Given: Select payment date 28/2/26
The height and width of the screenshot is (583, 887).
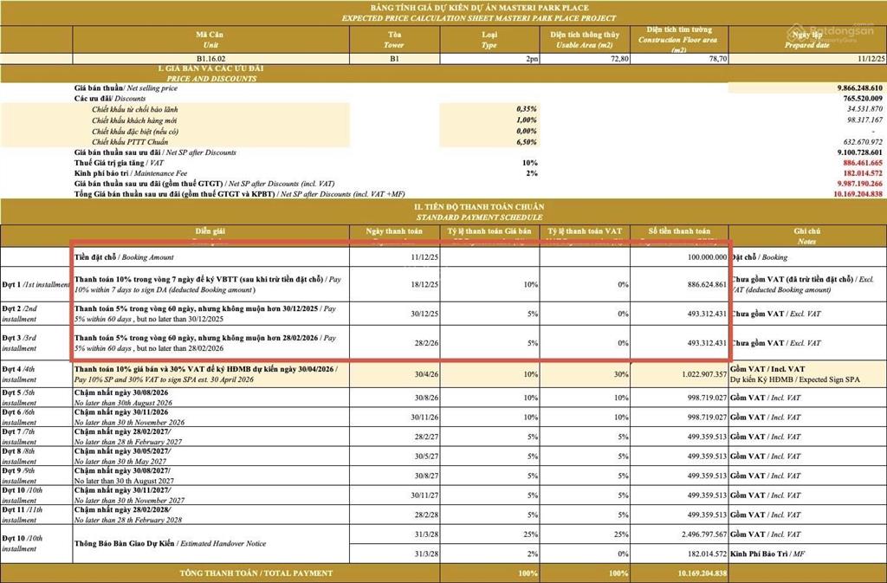Looking at the screenshot, I should pos(426,343).
